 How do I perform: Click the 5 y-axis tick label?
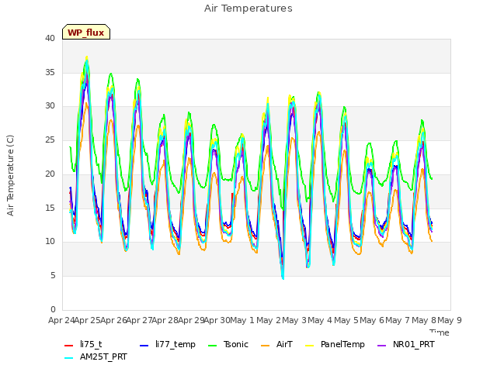click(x=53, y=276)
